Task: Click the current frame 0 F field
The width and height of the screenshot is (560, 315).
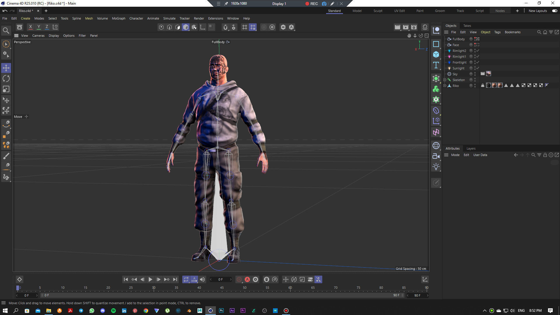Action: pos(221,279)
